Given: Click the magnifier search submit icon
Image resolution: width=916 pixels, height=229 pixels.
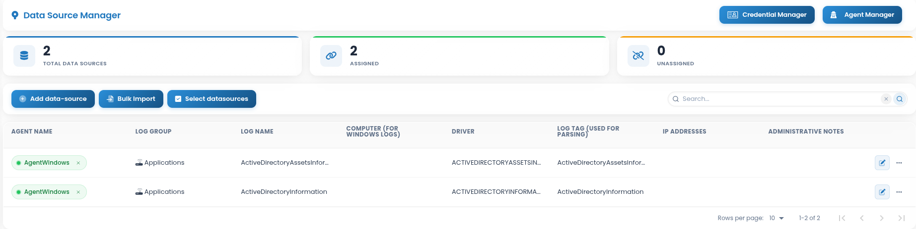Looking at the screenshot, I should 899,99.
